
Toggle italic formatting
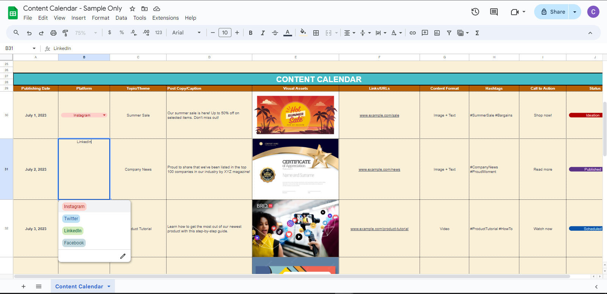click(263, 33)
